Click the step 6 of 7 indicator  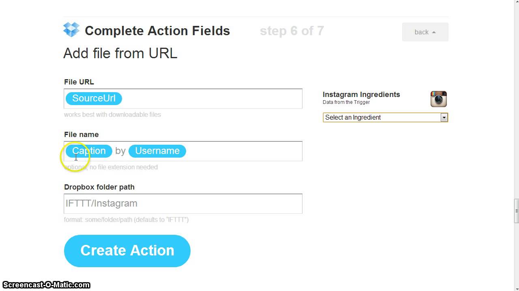coord(292,31)
